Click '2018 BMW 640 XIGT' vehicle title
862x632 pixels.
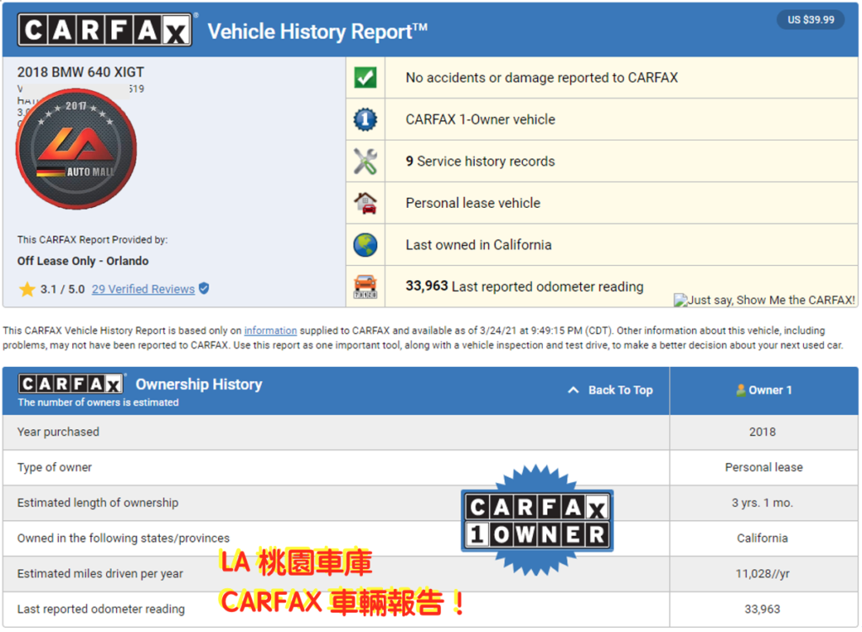pyautogui.click(x=80, y=72)
